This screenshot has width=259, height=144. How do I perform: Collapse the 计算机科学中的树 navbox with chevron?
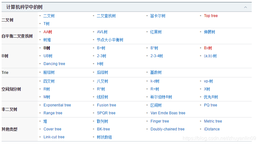click(x=245, y=7)
